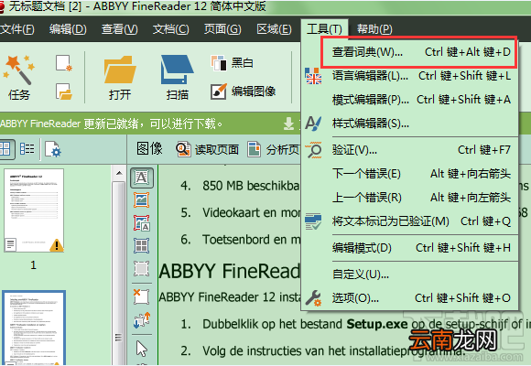Select the draw table area tool
Screen dimensions: 531x366
tap(142, 246)
